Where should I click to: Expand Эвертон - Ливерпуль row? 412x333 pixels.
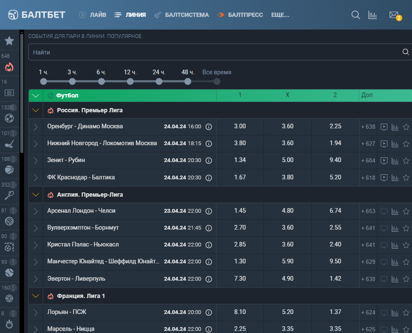(36, 279)
